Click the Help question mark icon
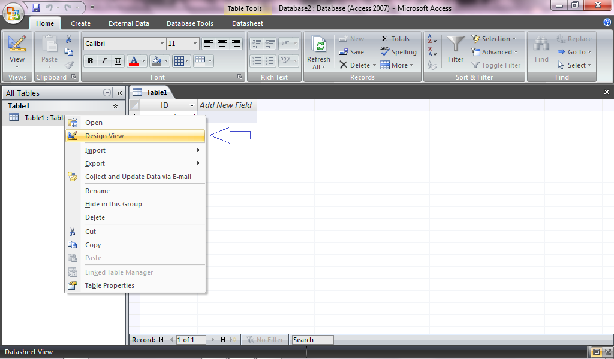This screenshot has width=614, height=359. coord(607,22)
